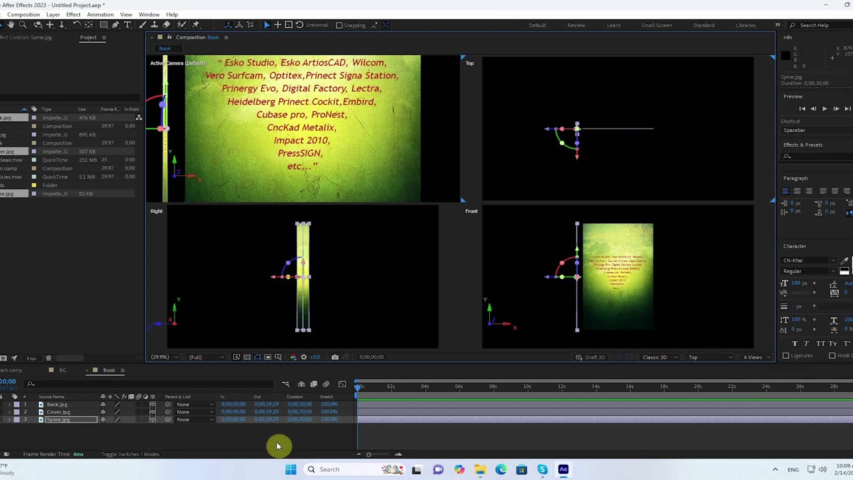This screenshot has width=853, height=480.
Task: Toggle Motion Blur icon in timeline
Action: (x=326, y=384)
